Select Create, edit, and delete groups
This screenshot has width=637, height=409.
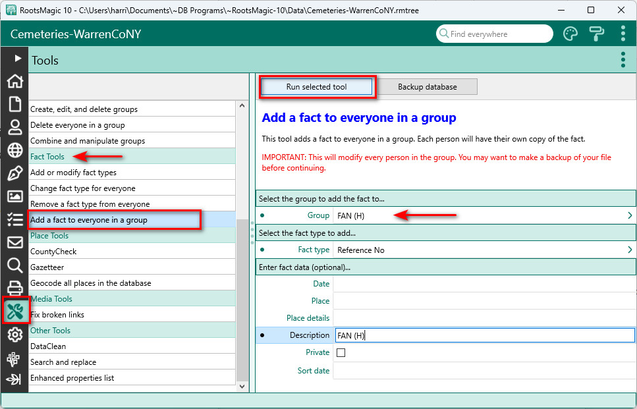click(132, 109)
